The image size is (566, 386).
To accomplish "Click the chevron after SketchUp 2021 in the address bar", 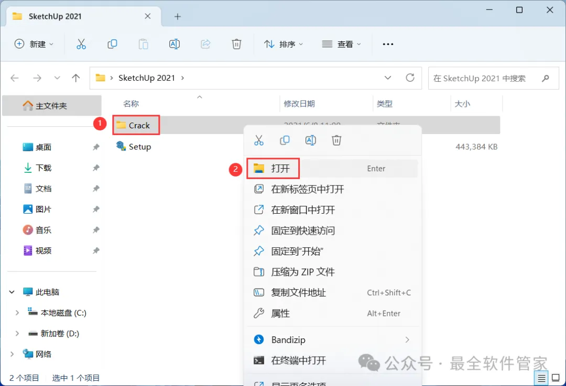I will pyautogui.click(x=183, y=78).
